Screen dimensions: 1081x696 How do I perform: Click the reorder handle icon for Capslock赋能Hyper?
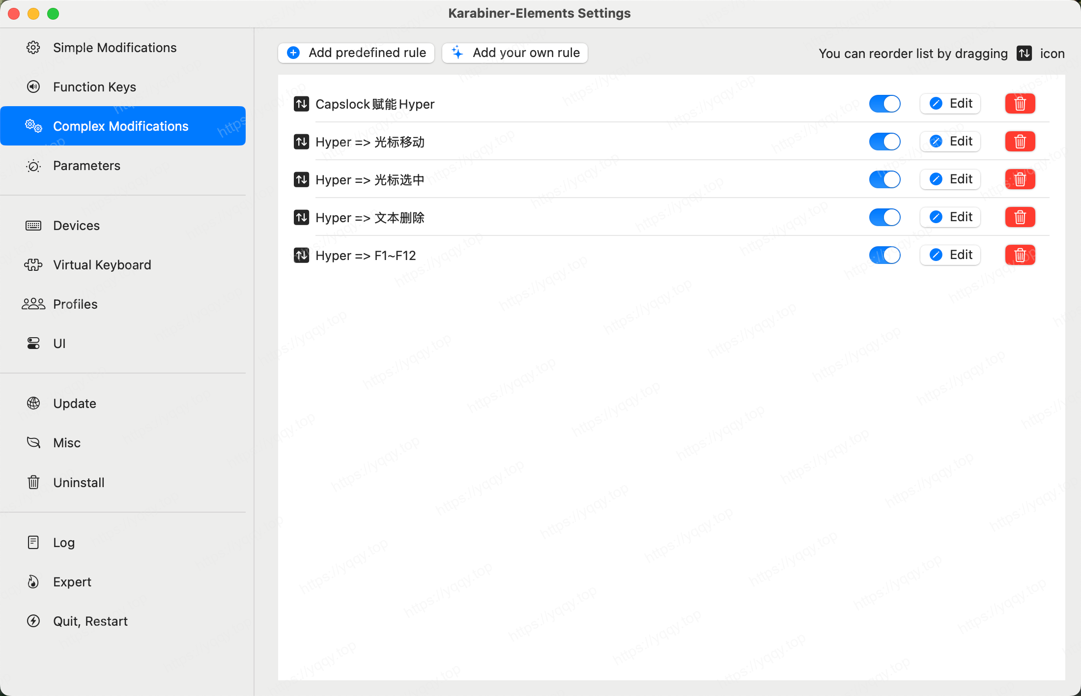click(301, 104)
